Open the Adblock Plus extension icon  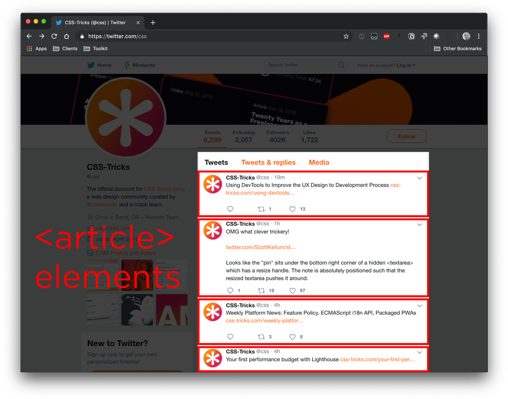point(386,36)
